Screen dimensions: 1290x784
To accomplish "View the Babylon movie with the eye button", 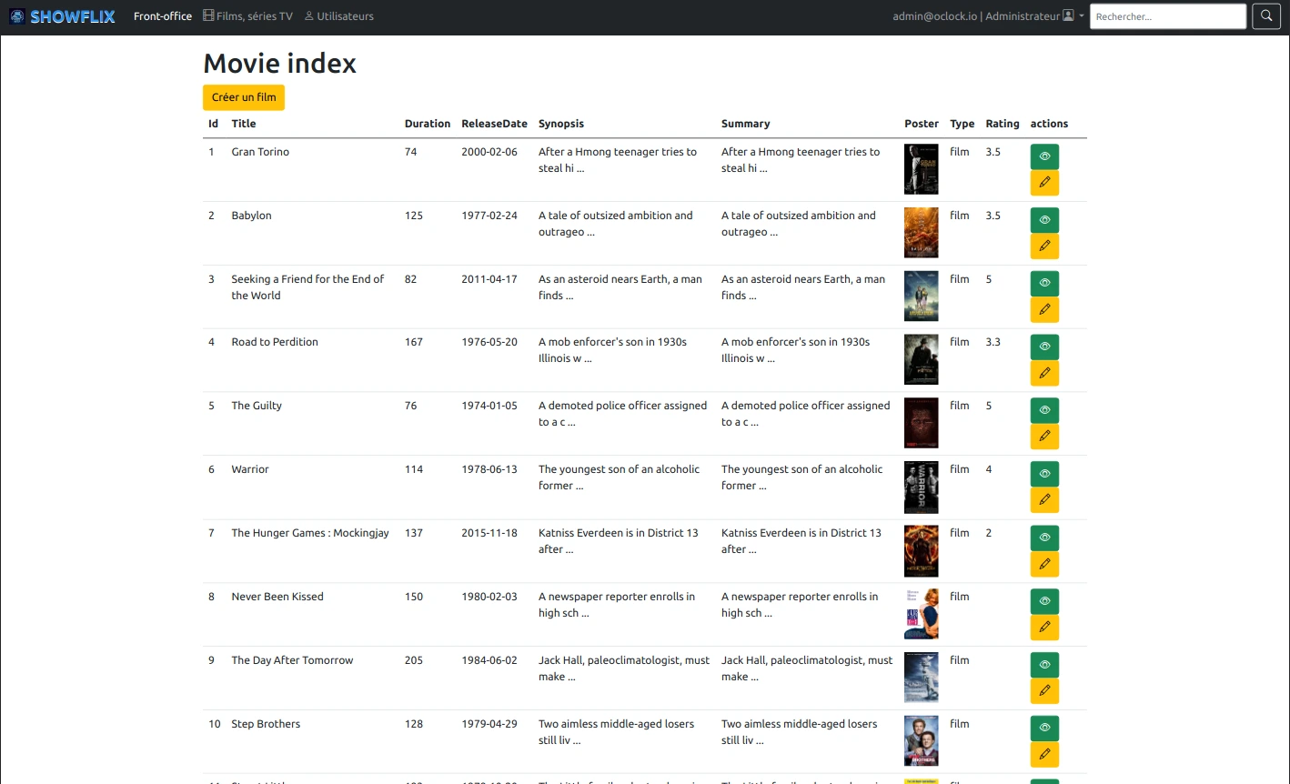I will (x=1044, y=220).
